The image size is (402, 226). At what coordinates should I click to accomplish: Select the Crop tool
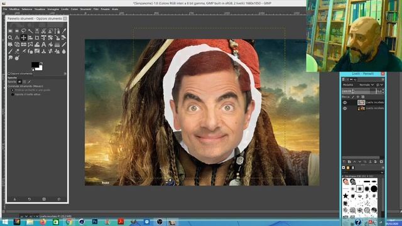tap(37, 38)
